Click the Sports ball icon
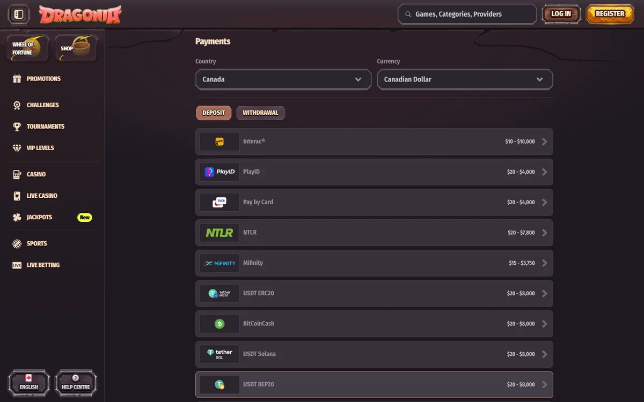 (17, 243)
